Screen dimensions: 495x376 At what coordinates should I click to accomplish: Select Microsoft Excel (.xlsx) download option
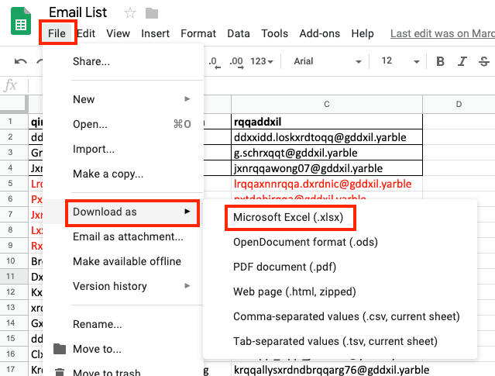click(x=290, y=217)
